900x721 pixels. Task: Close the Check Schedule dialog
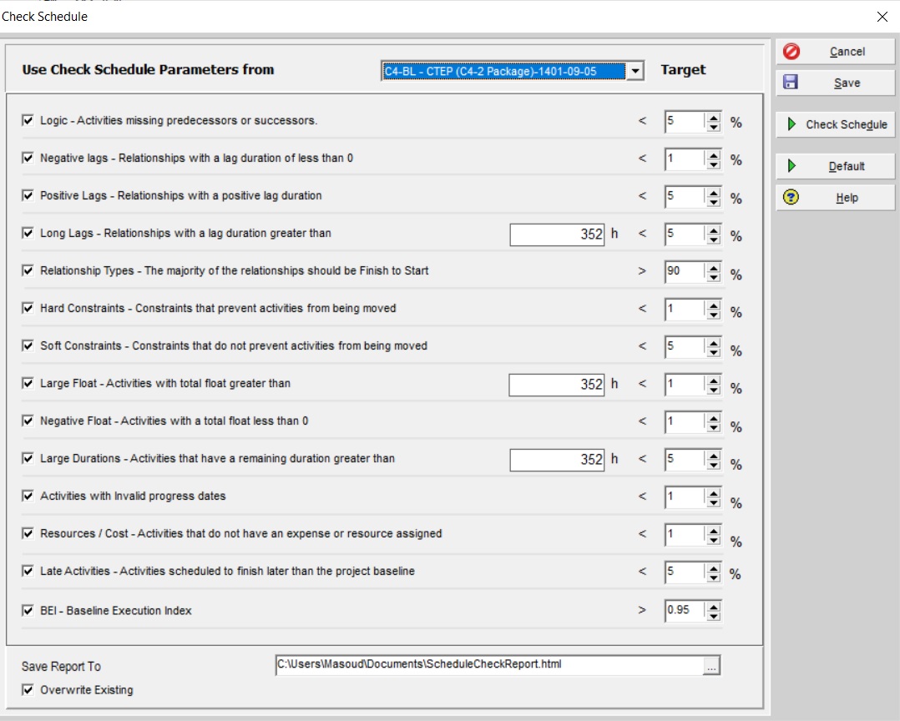tap(882, 17)
